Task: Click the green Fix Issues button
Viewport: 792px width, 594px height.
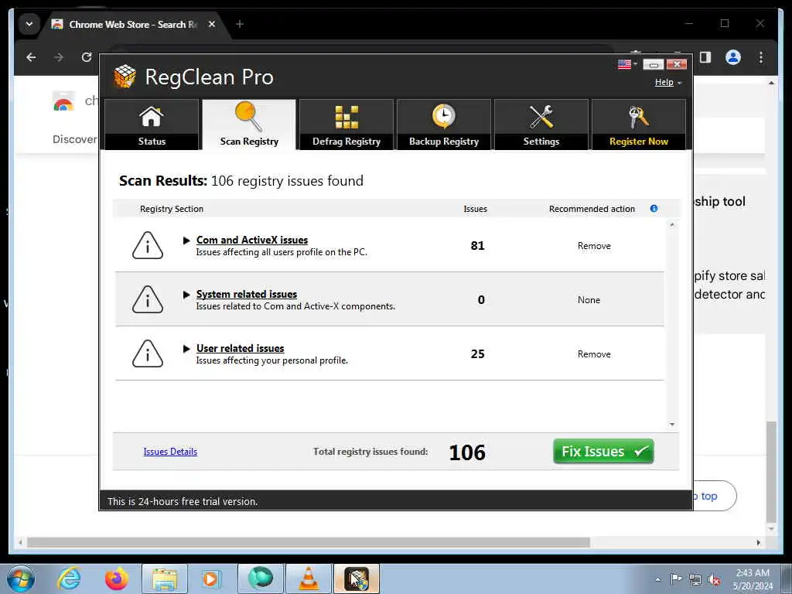Action: pos(603,451)
